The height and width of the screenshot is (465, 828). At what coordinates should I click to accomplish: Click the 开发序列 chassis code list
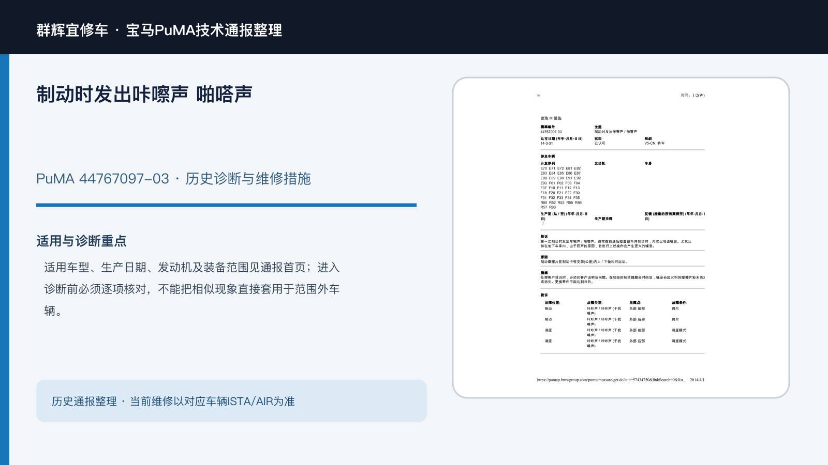pos(561,188)
